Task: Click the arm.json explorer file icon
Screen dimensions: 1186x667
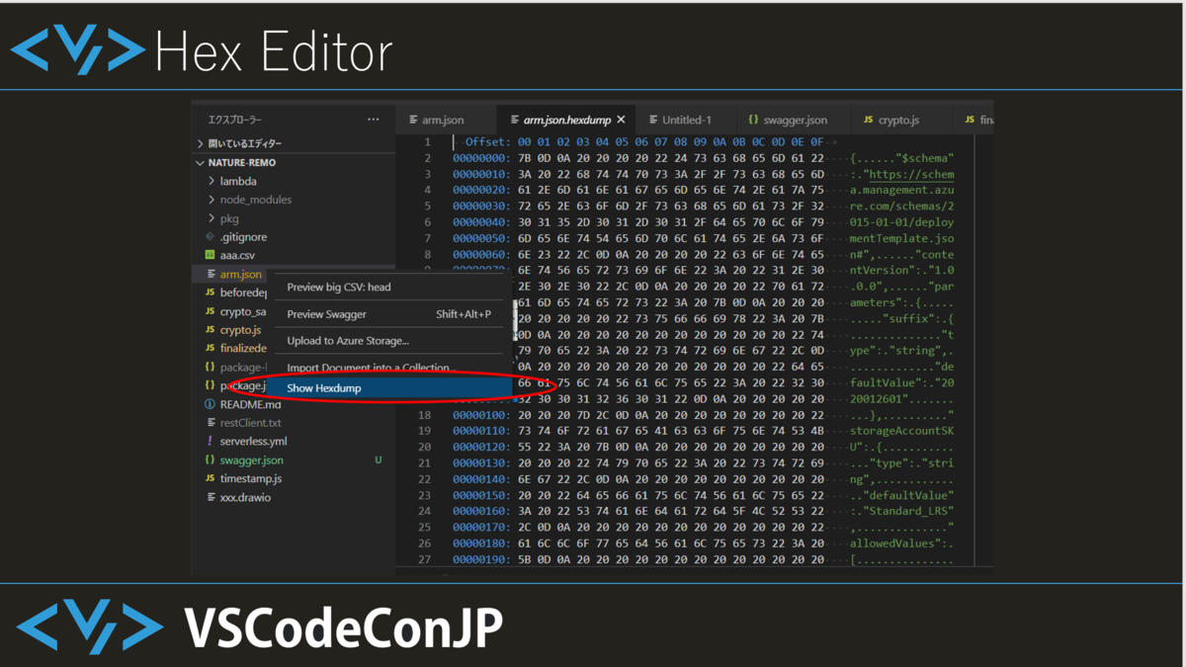Action: tap(210, 274)
